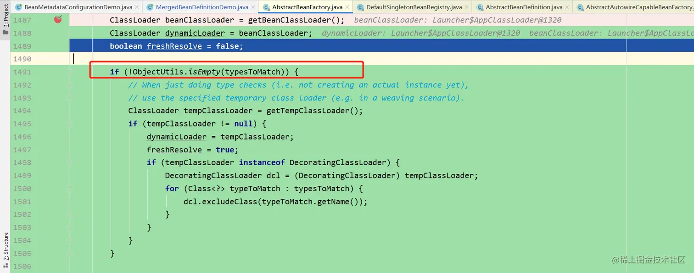Click the fold end marker at line 1505
The width and height of the screenshot is (694, 273).
[69, 253]
